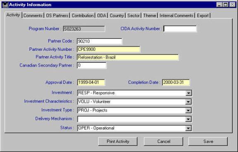The height and width of the screenshot is (152, 238).
Task: Save the activity information
Action: click(x=208, y=141)
